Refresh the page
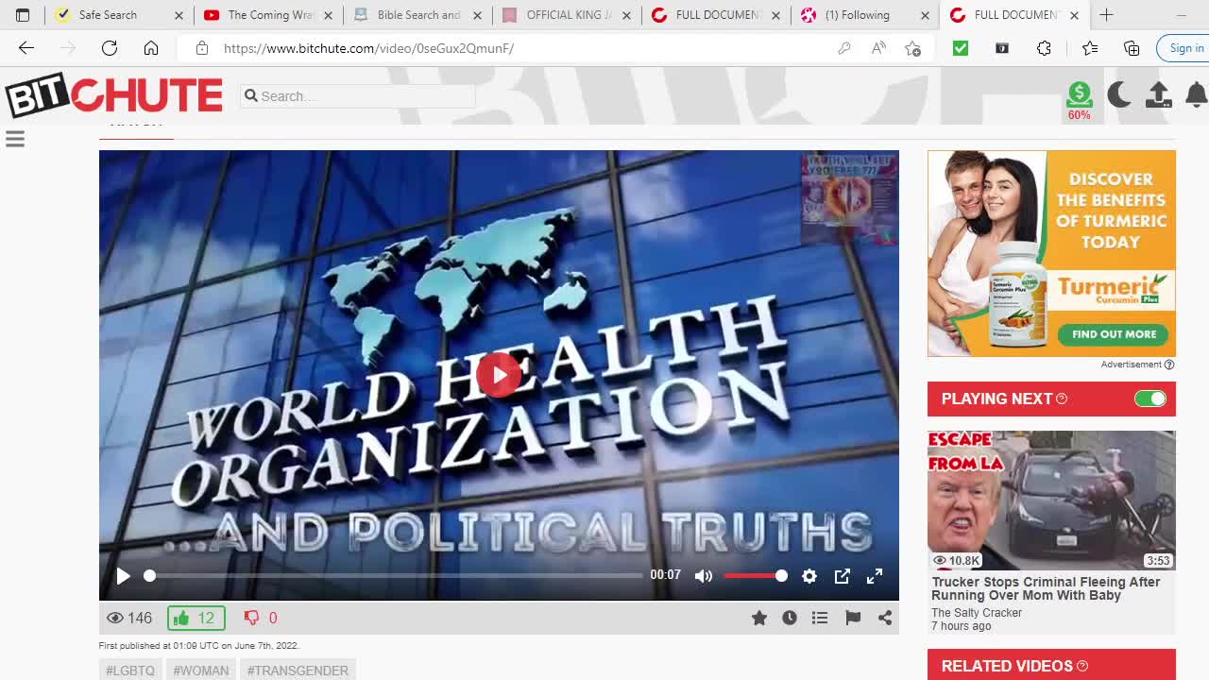1209x680 pixels. pos(110,48)
